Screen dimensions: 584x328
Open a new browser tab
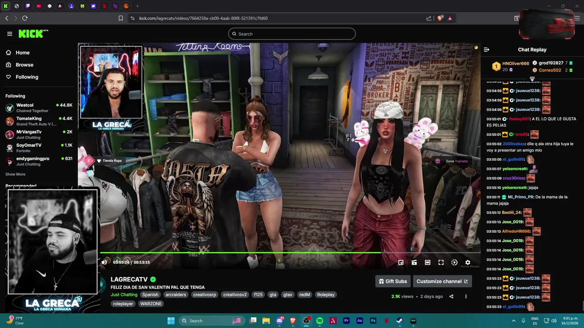137,6
